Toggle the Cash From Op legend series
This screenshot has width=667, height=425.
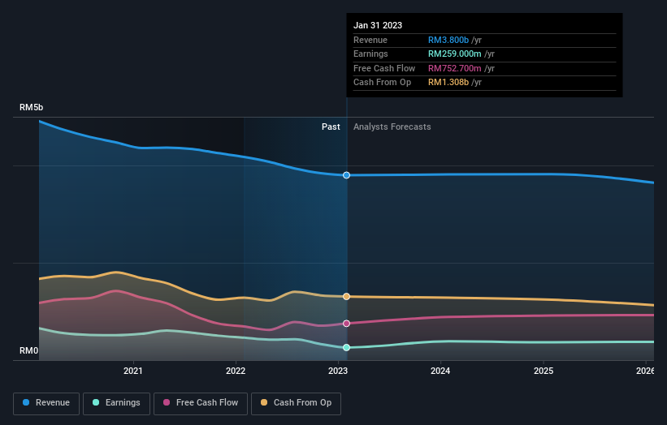(x=296, y=403)
